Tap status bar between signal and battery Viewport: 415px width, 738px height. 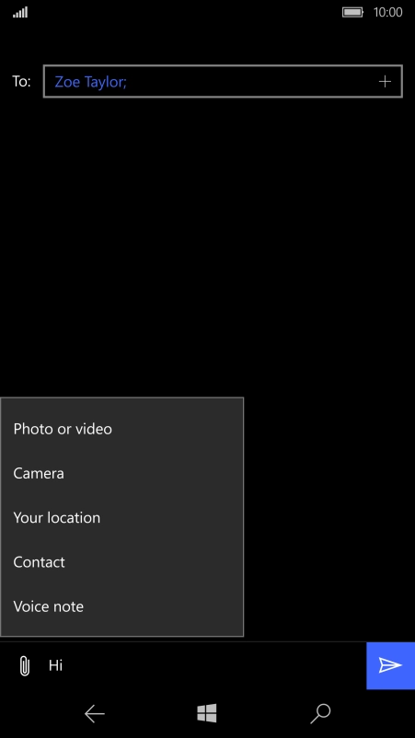click(x=183, y=12)
